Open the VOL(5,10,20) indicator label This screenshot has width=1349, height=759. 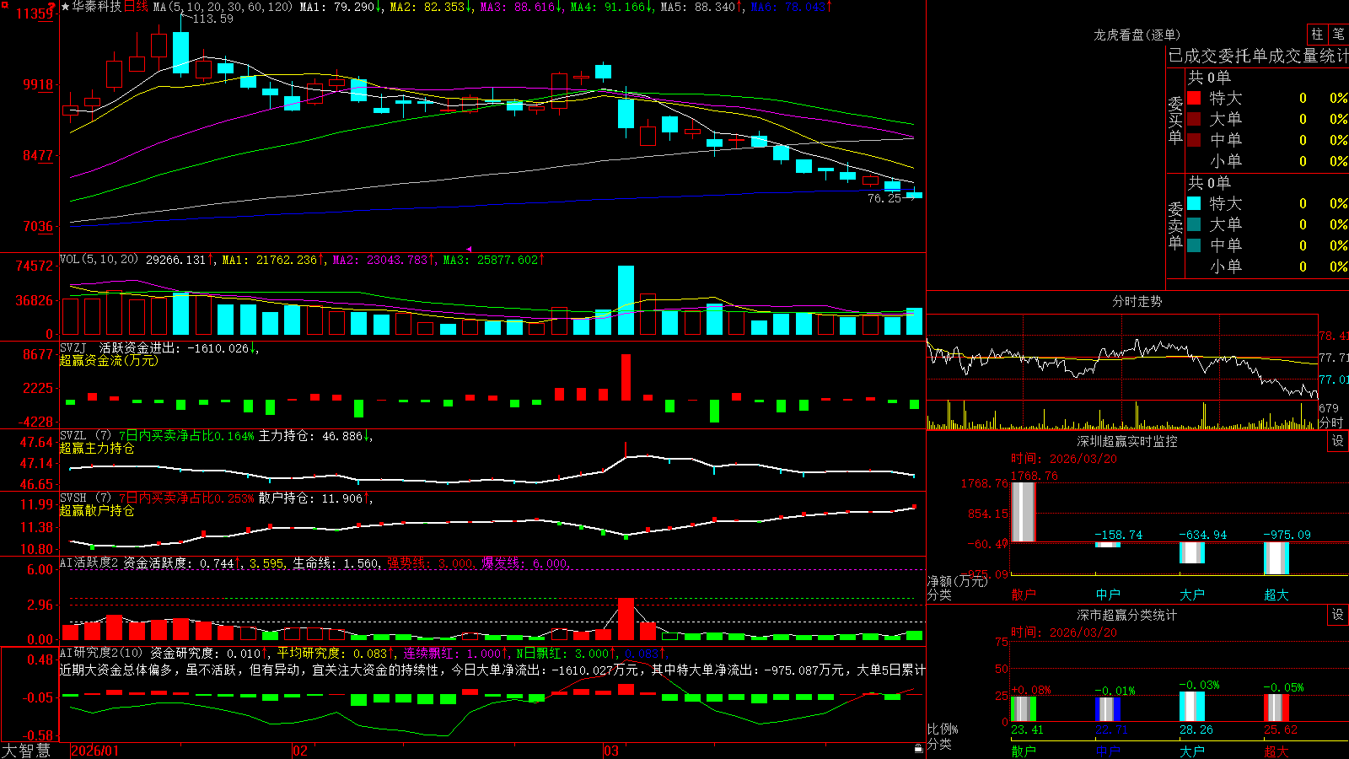pos(99,260)
